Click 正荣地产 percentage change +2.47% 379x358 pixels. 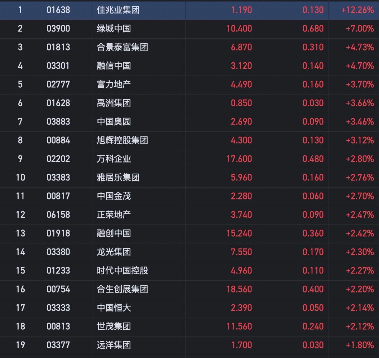click(x=359, y=215)
